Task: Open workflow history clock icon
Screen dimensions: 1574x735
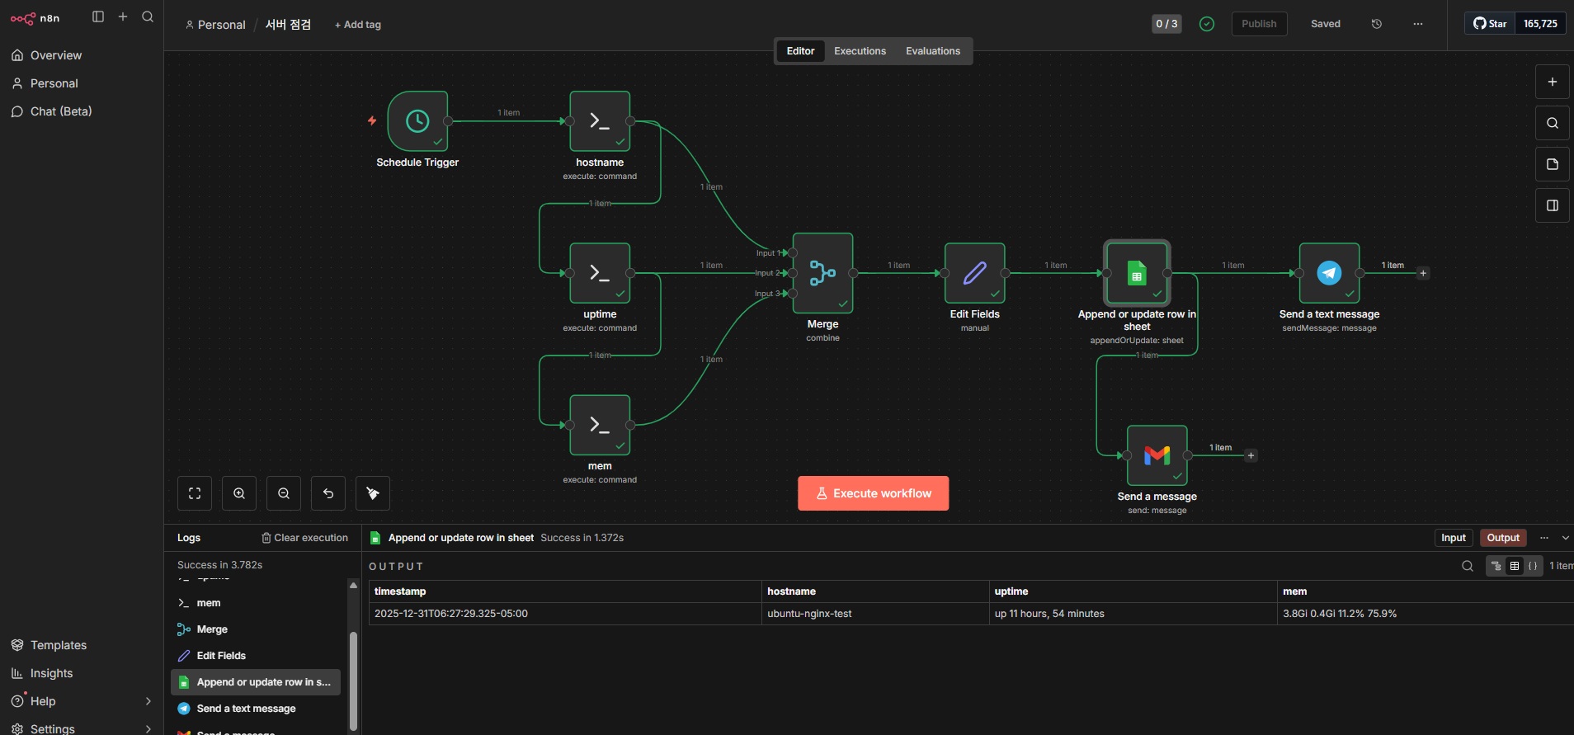Action: pyautogui.click(x=1376, y=24)
